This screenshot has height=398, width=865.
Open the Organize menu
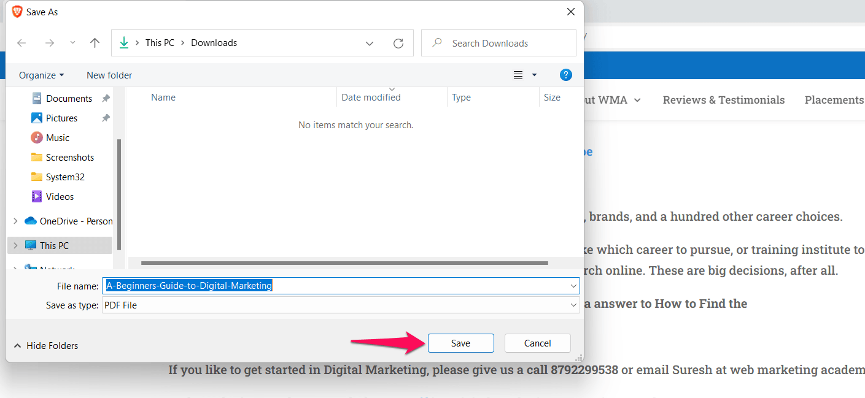41,74
